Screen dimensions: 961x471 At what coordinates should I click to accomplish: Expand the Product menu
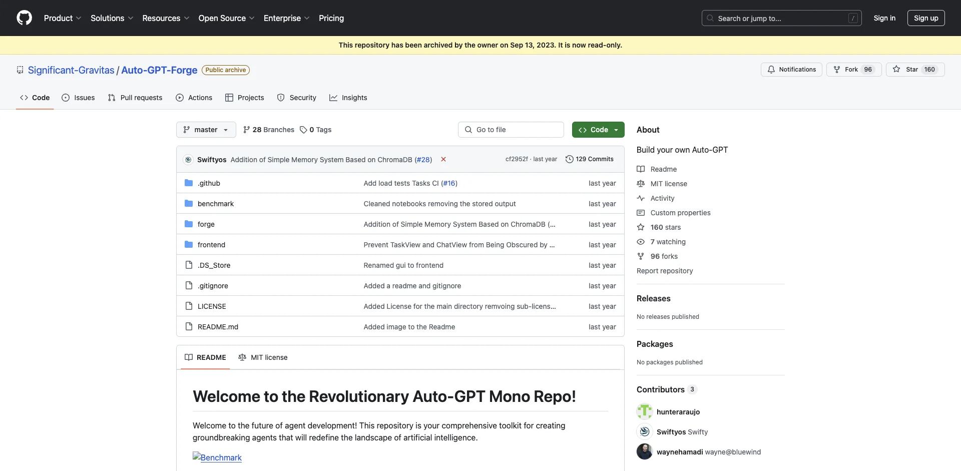pyautogui.click(x=63, y=18)
